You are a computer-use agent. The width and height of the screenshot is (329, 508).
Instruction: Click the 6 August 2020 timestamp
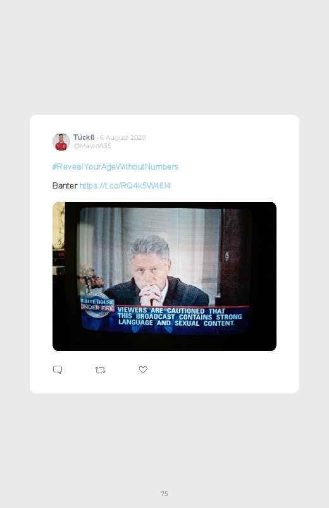click(x=123, y=137)
